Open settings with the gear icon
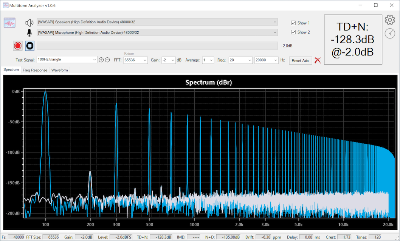Screen dimensions: 400x241 (x=390, y=20)
